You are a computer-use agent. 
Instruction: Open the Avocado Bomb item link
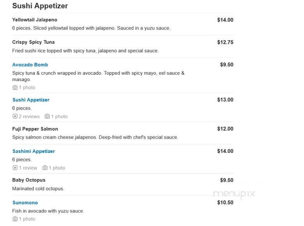(30, 65)
